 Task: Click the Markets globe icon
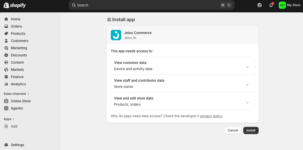[x=6, y=70]
